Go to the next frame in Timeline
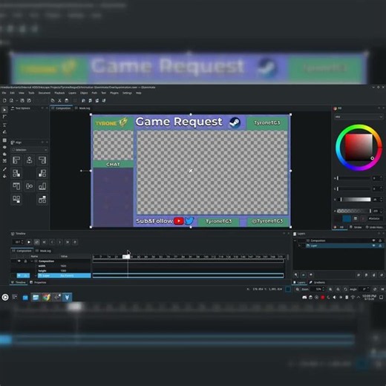 coord(59,242)
